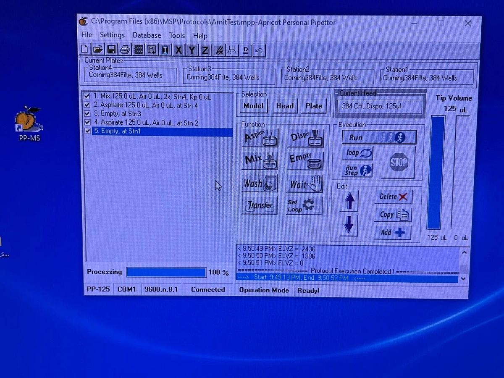Click the undo arrow toolbar icon
The width and height of the screenshot is (504, 378).
259,51
